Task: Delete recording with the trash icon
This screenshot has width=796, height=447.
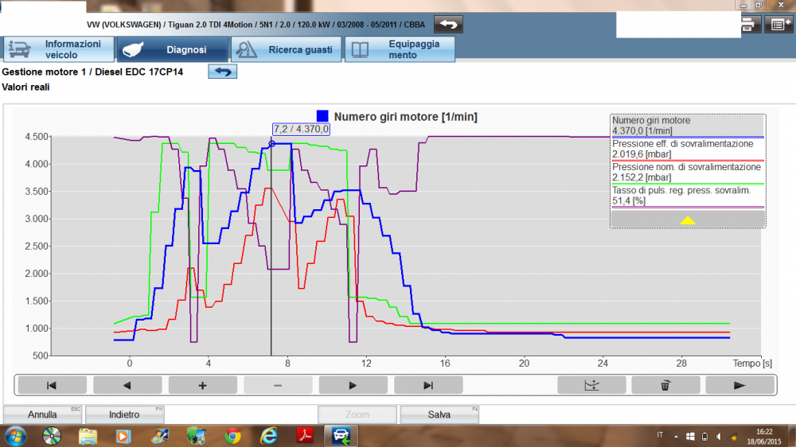Action: point(665,385)
